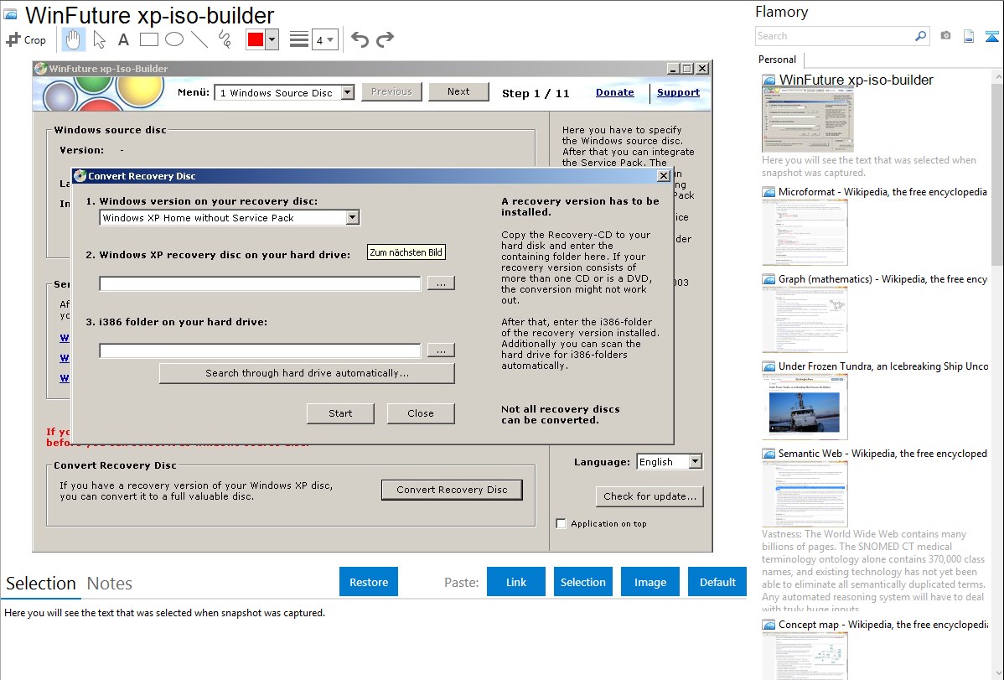Screen dimensions: 1004x680
Task: Open the WinFuture xp-iso-builder snapshot thumbnail
Action: [807, 121]
